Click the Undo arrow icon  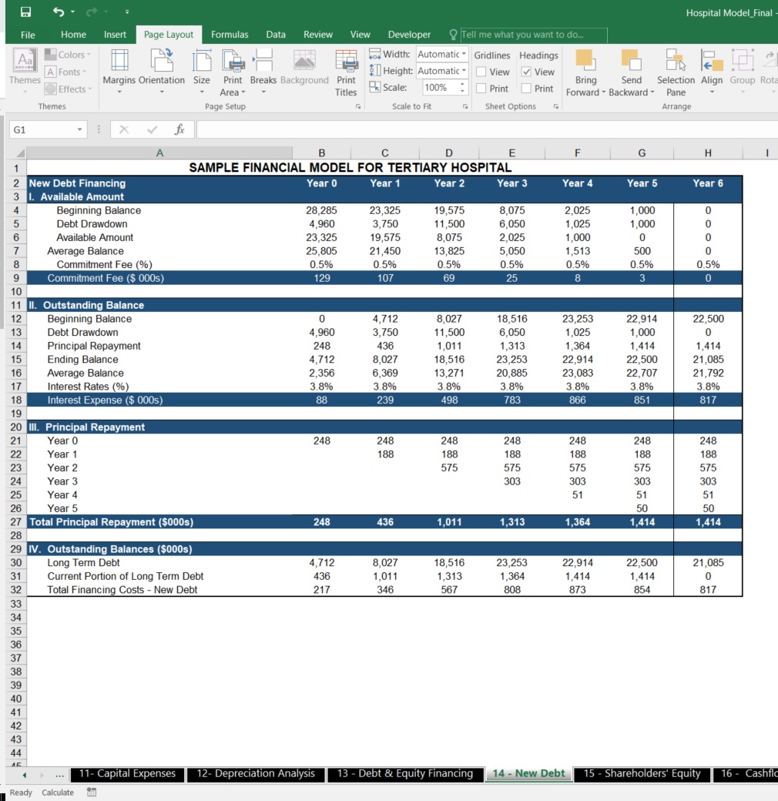[59, 12]
